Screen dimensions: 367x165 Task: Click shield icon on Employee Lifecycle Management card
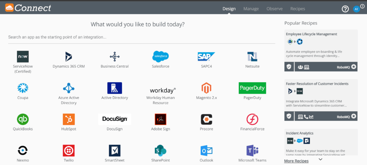pyautogui.click(x=289, y=67)
